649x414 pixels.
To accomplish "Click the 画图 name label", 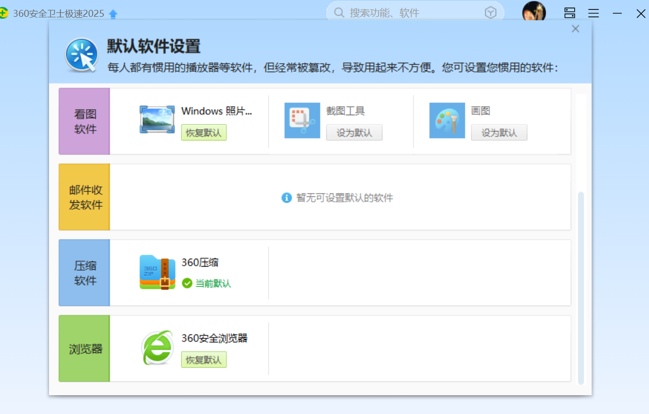I will [481, 111].
